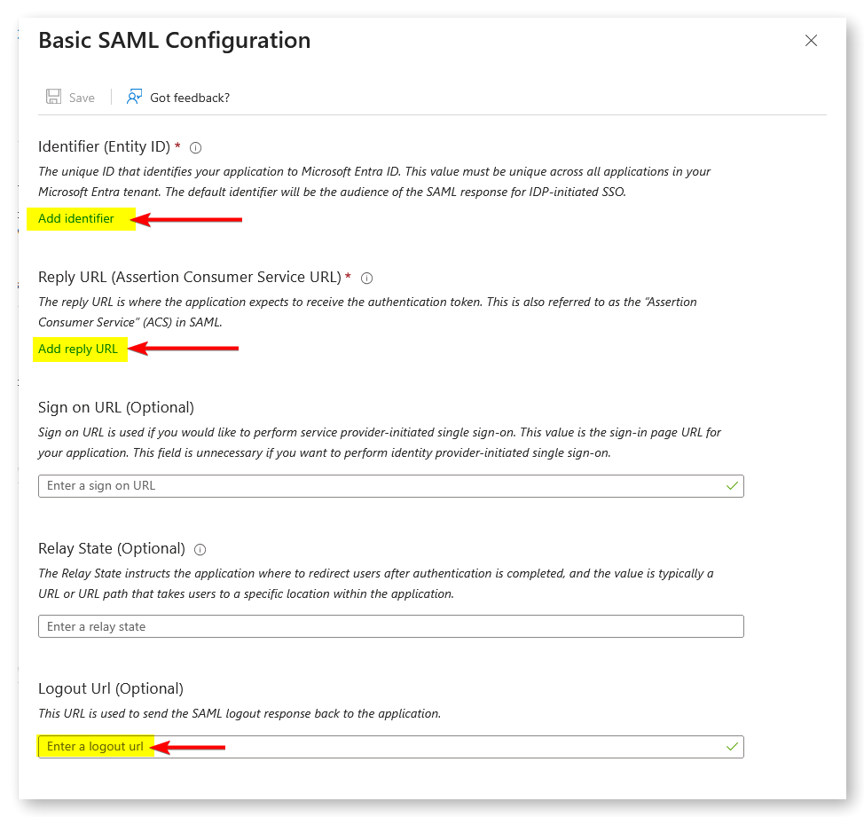
Task: Click the Identifier (Entity ID) section label
Action: click(104, 146)
